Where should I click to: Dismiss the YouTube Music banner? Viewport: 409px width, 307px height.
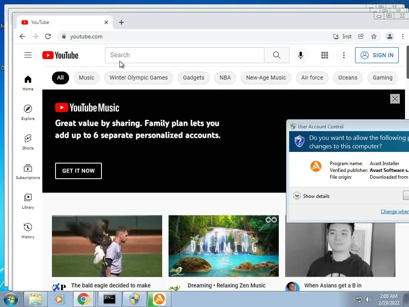(395, 99)
